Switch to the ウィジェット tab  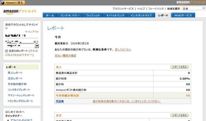[x=93, y=15]
